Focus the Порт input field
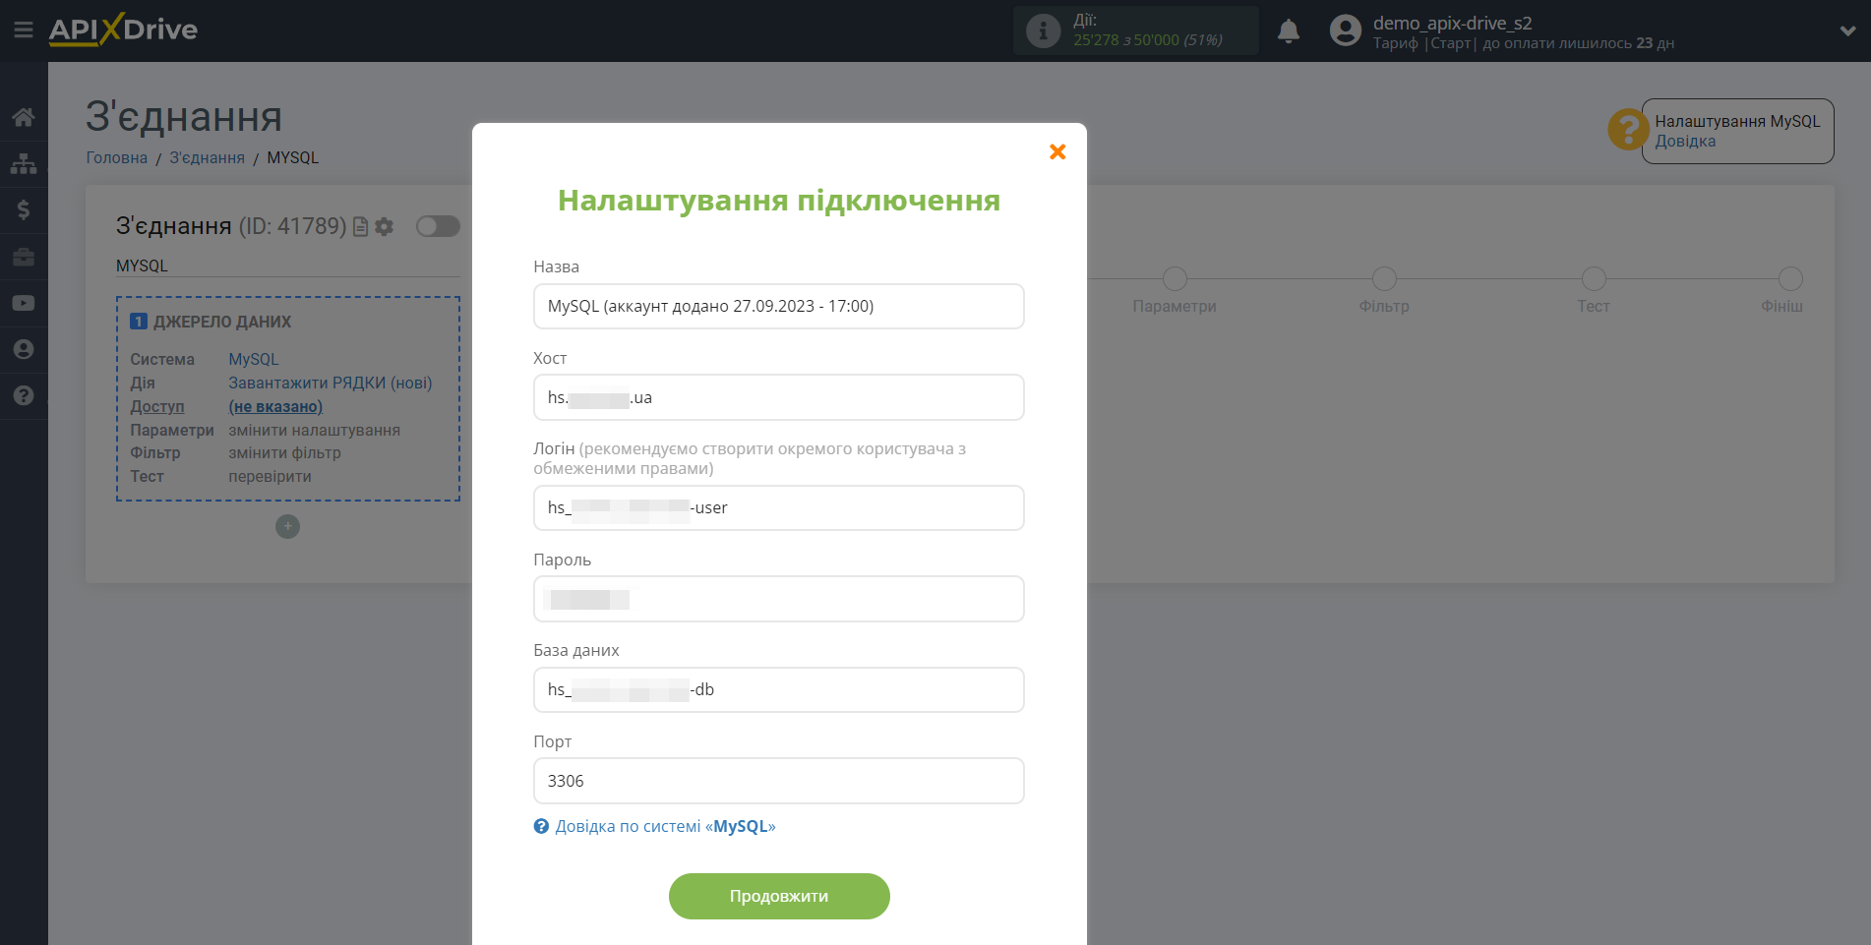This screenshot has width=1871, height=945. point(778,781)
